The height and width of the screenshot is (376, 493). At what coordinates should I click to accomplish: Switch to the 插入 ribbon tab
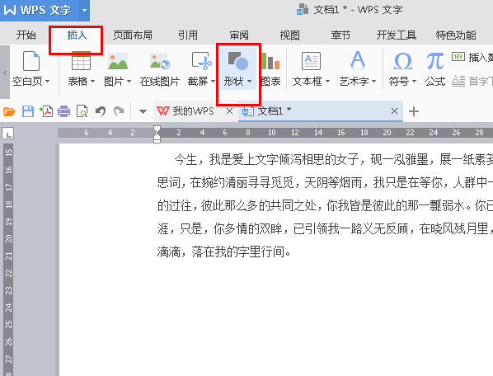click(x=77, y=35)
